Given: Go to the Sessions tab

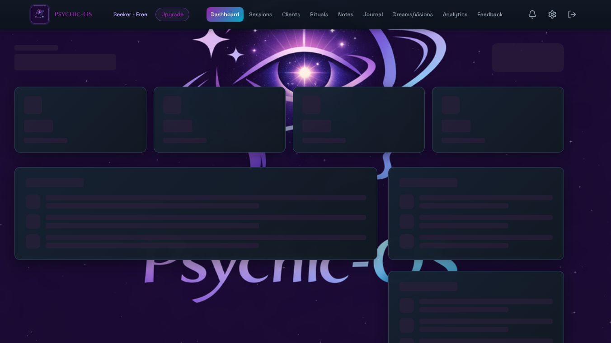Looking at the screenshot, I should [x=261, y=14].
